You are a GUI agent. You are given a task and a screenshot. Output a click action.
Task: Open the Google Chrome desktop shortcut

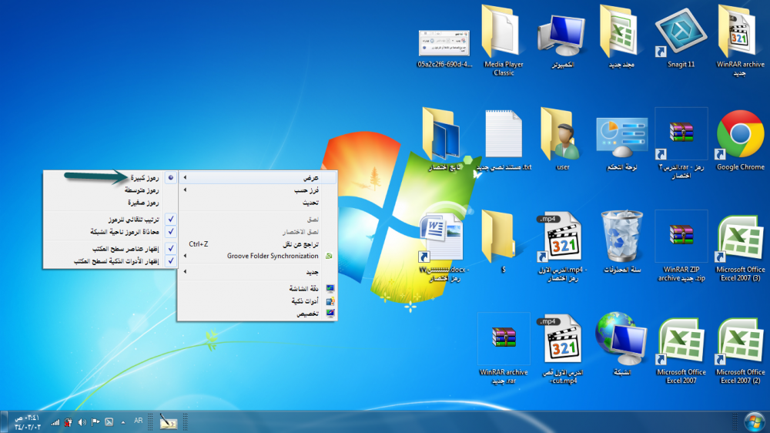740,136
